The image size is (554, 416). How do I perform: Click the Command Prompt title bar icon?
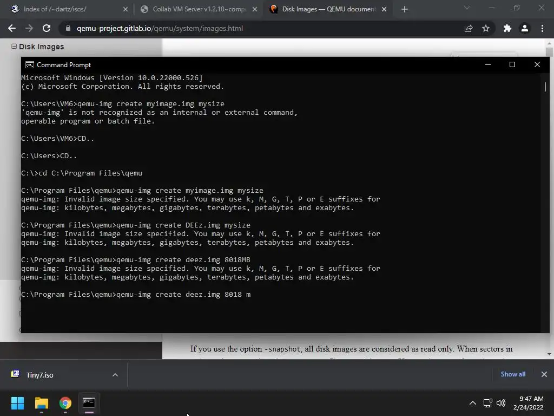pyautogui.click(x=30, y=65)
